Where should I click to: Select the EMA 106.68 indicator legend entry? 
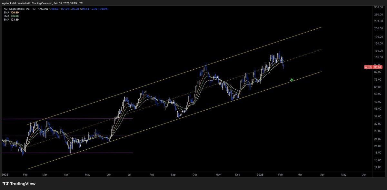point(11,15)
